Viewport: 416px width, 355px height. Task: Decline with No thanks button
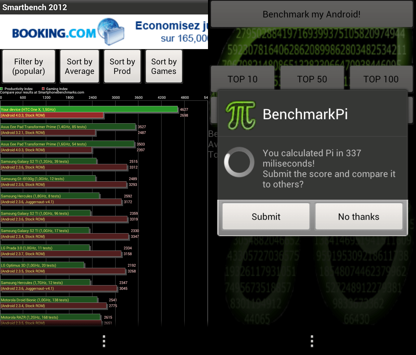point(359,216)
